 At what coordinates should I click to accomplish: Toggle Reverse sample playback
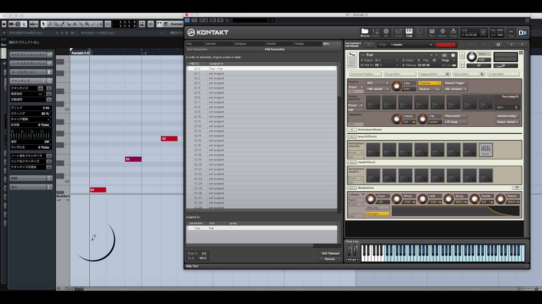(429, 89)
